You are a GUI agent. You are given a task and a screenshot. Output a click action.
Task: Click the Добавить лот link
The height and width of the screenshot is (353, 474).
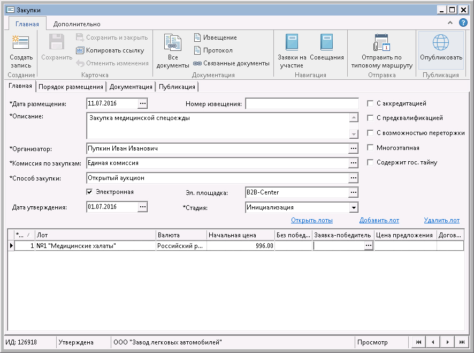379,220
